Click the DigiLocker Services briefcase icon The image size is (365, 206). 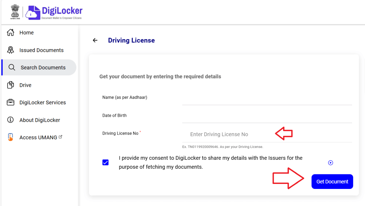click(11, 102)
